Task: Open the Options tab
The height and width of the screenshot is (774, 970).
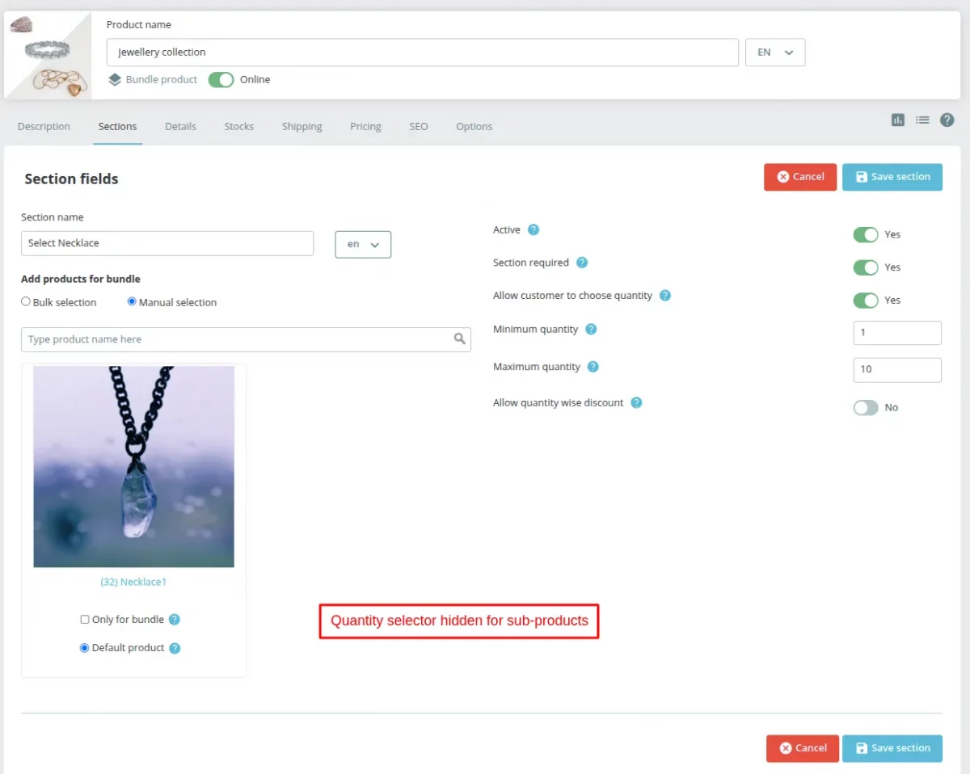Action: [474, 126]
